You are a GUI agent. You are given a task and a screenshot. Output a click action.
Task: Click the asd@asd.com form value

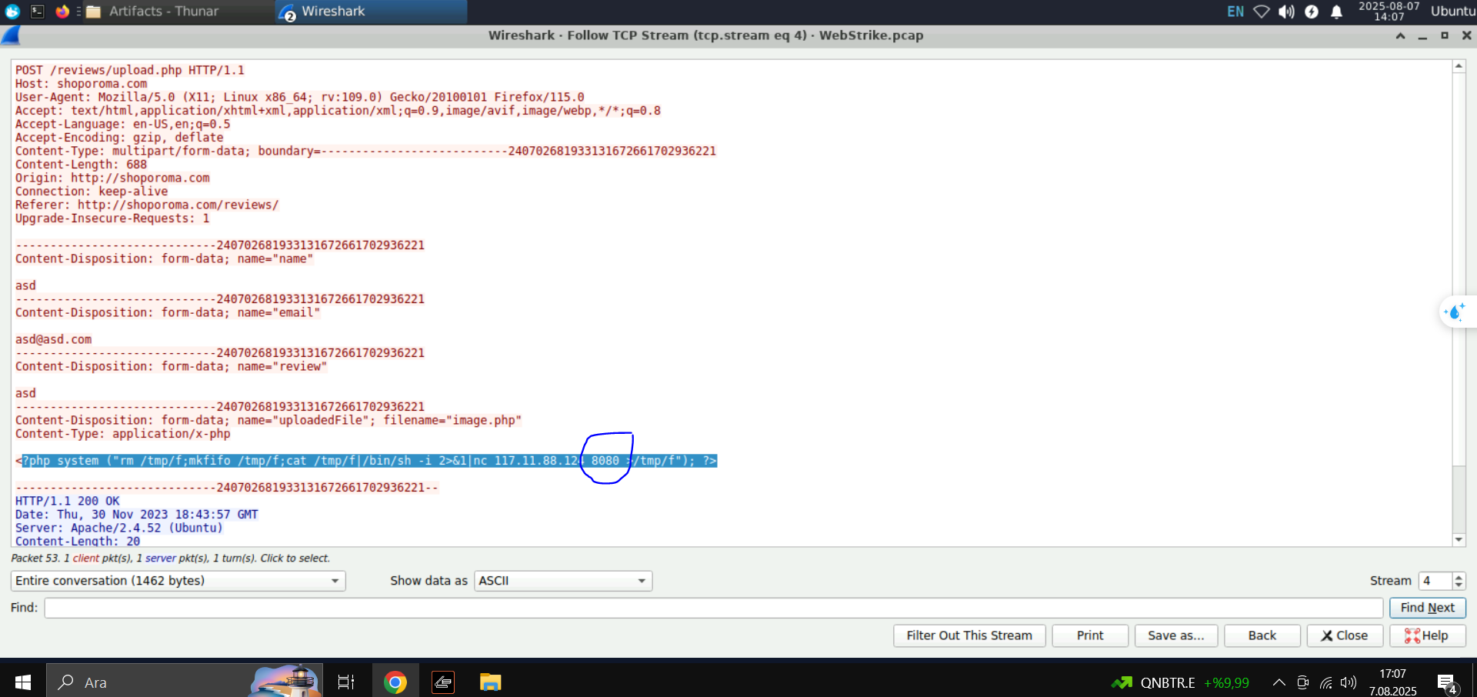(53, 339)
